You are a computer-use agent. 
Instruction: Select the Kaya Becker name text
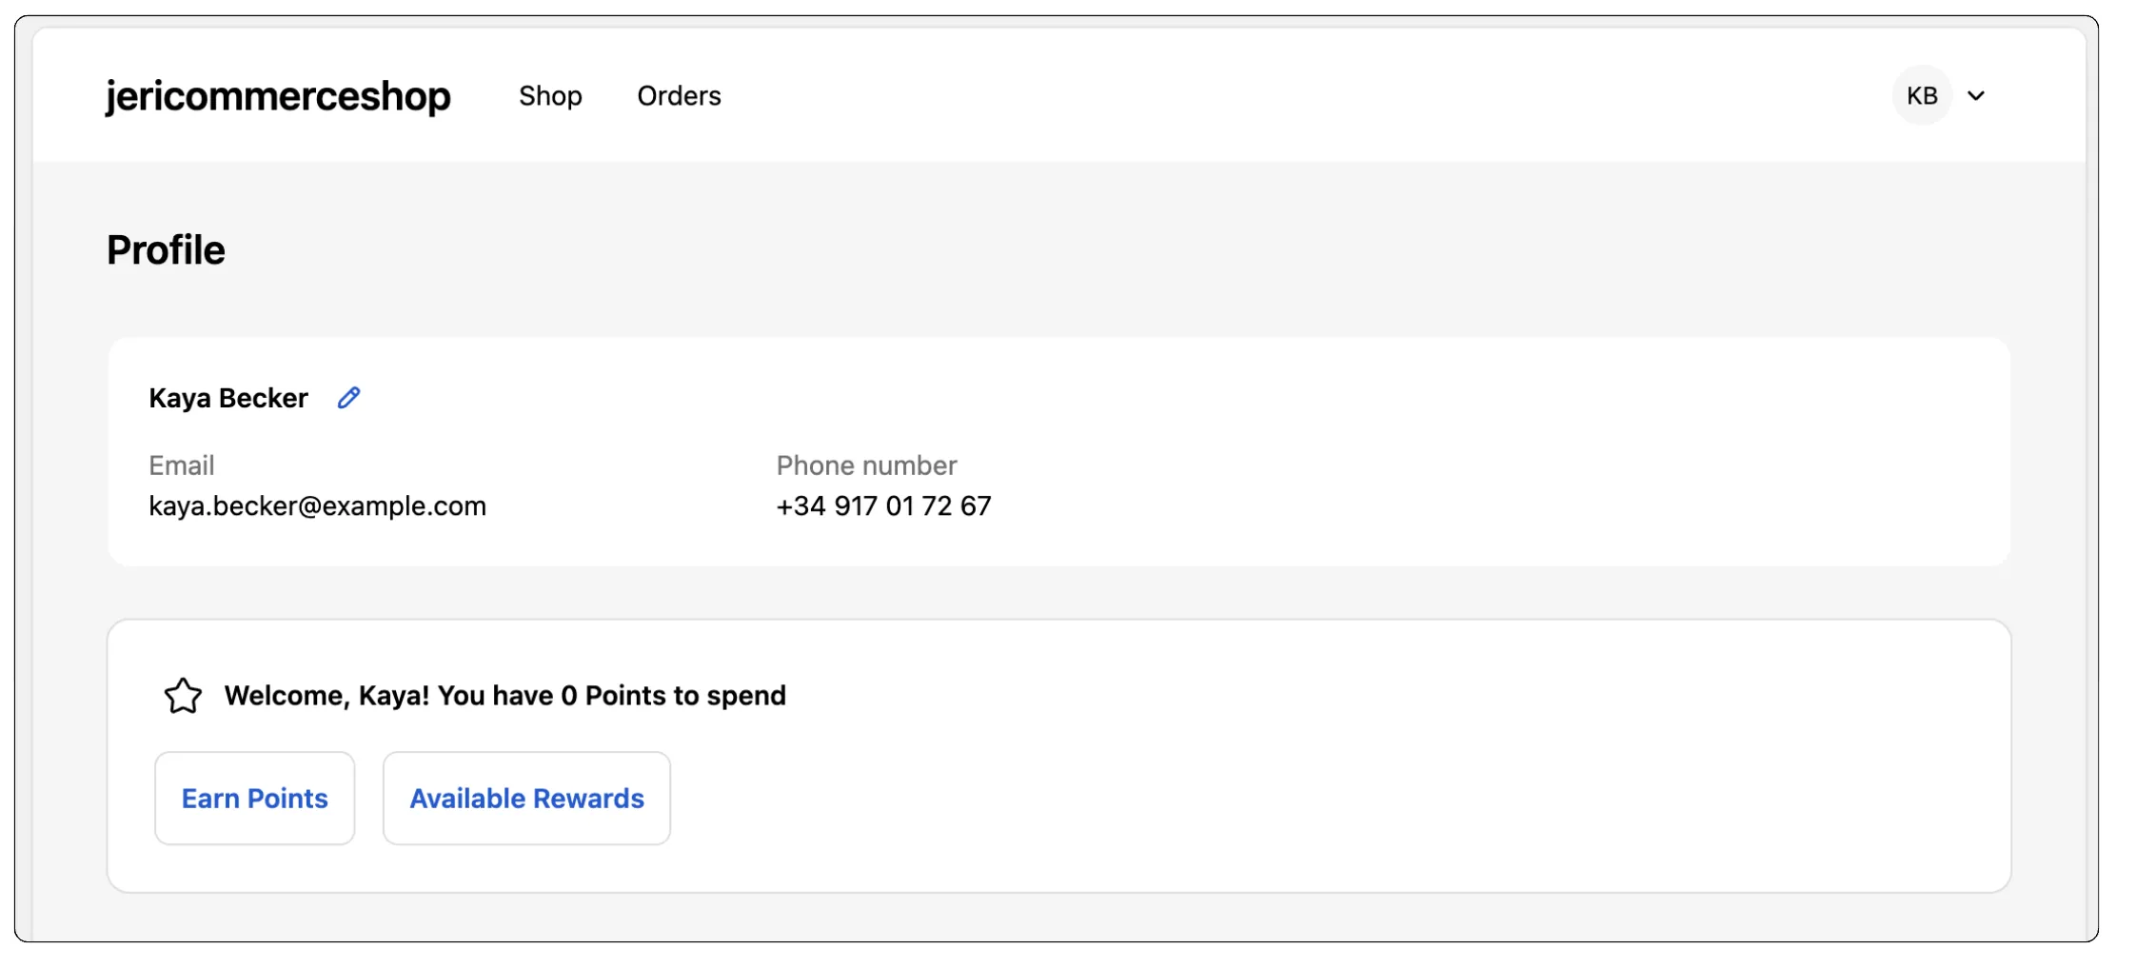coord(228,398)
